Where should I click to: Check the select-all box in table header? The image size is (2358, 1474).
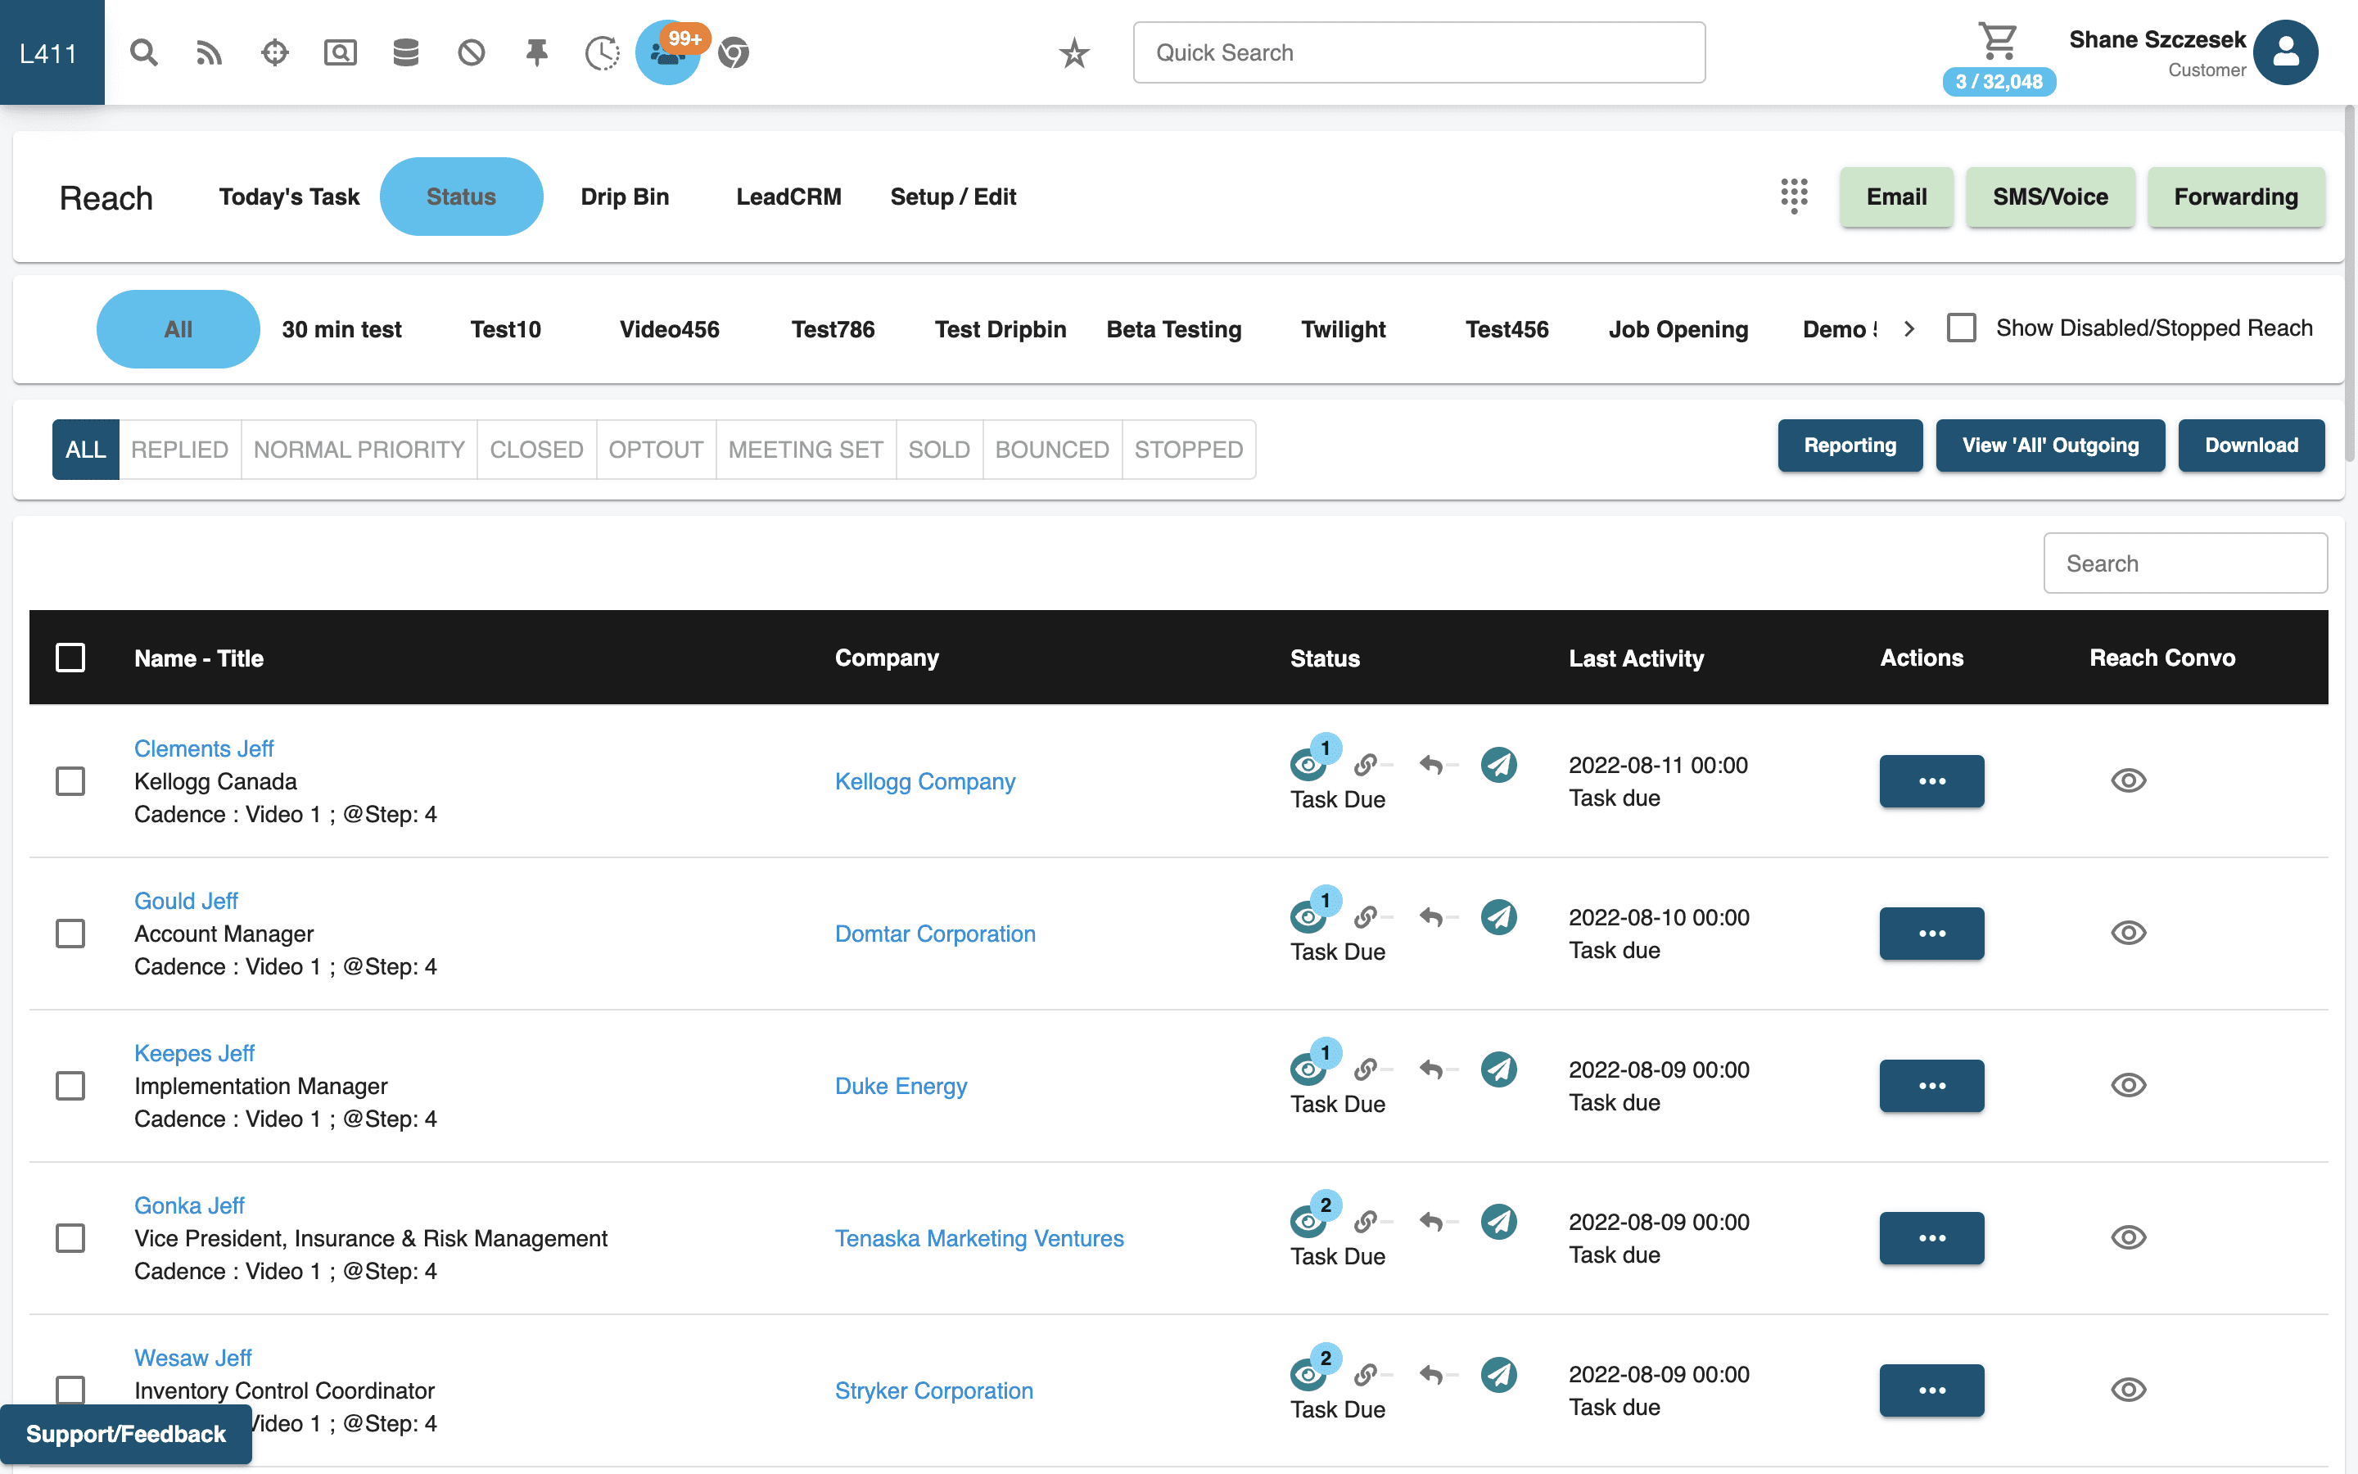click(70, 658)
